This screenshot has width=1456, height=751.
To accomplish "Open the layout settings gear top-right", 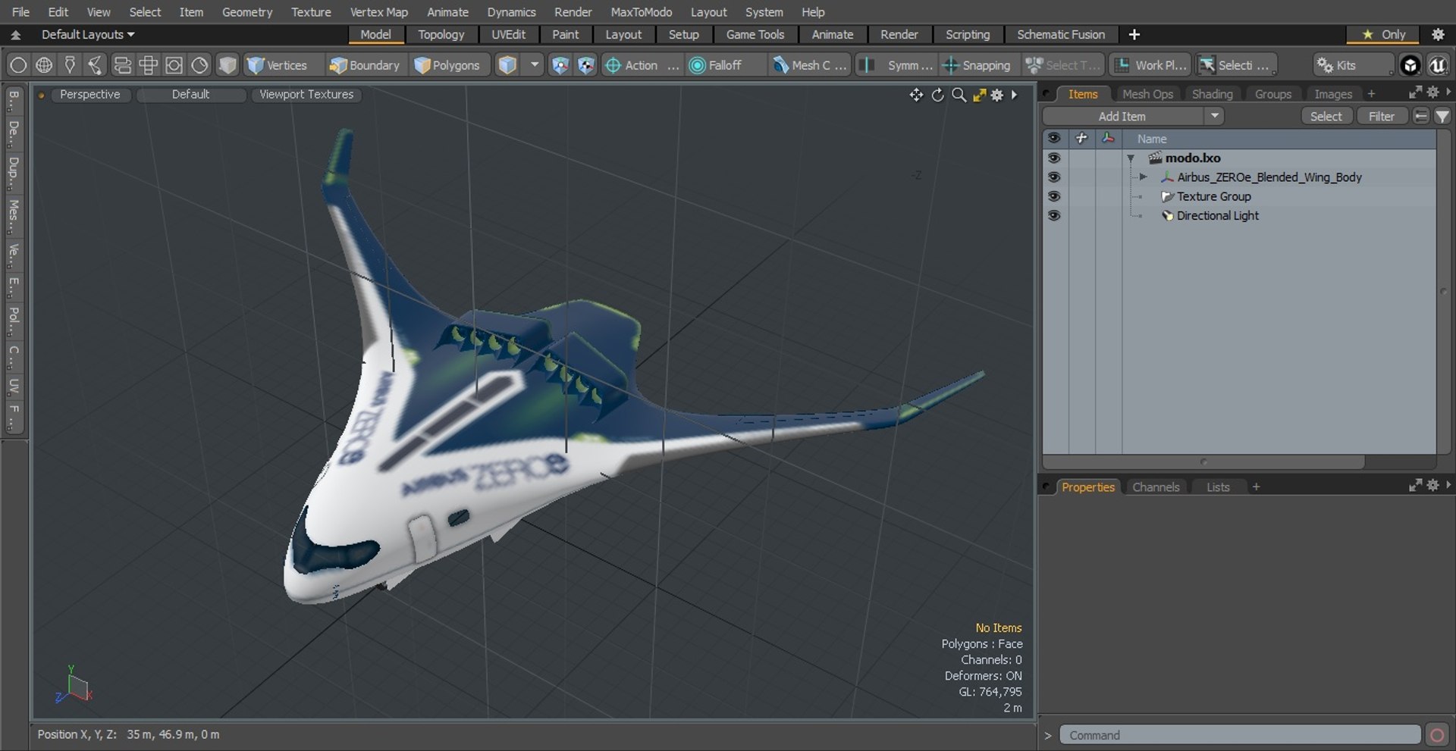I will click(1438, 34).
